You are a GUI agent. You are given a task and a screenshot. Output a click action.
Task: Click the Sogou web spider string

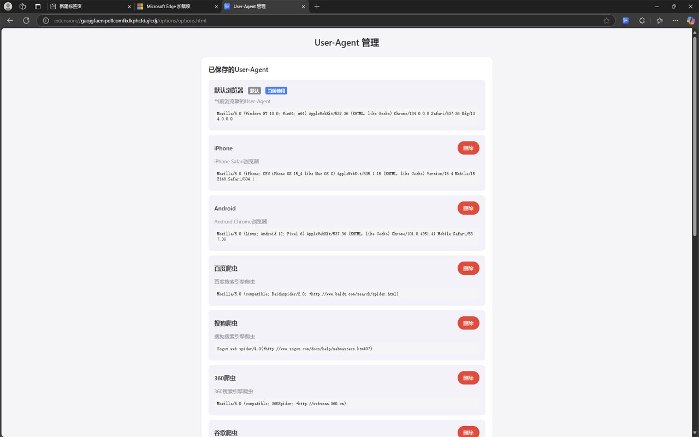(x=346, y=349)
